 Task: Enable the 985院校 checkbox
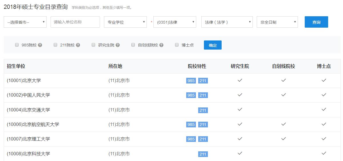[17, 45]
